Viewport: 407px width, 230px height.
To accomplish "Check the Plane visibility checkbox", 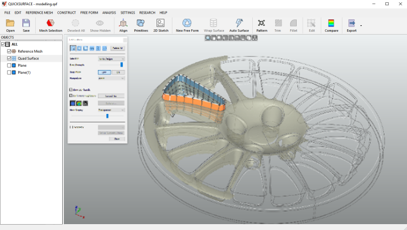I will pyautogui.click(x=9, y=65).
